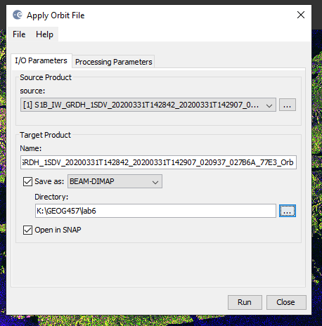Screen dimensions: 322x326
Task: Browse for output directory via ellipsis button
Action: pyautogui.click(x=288, y=211)
